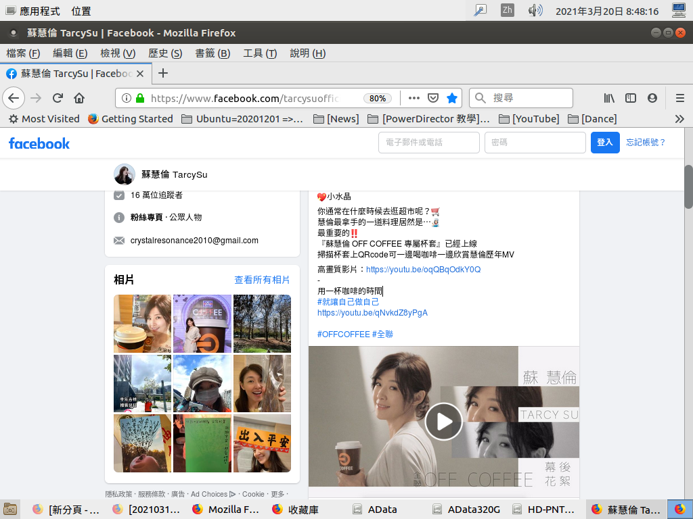
Task: Open 查看所有相片 link
Action: tap(262, 280)
